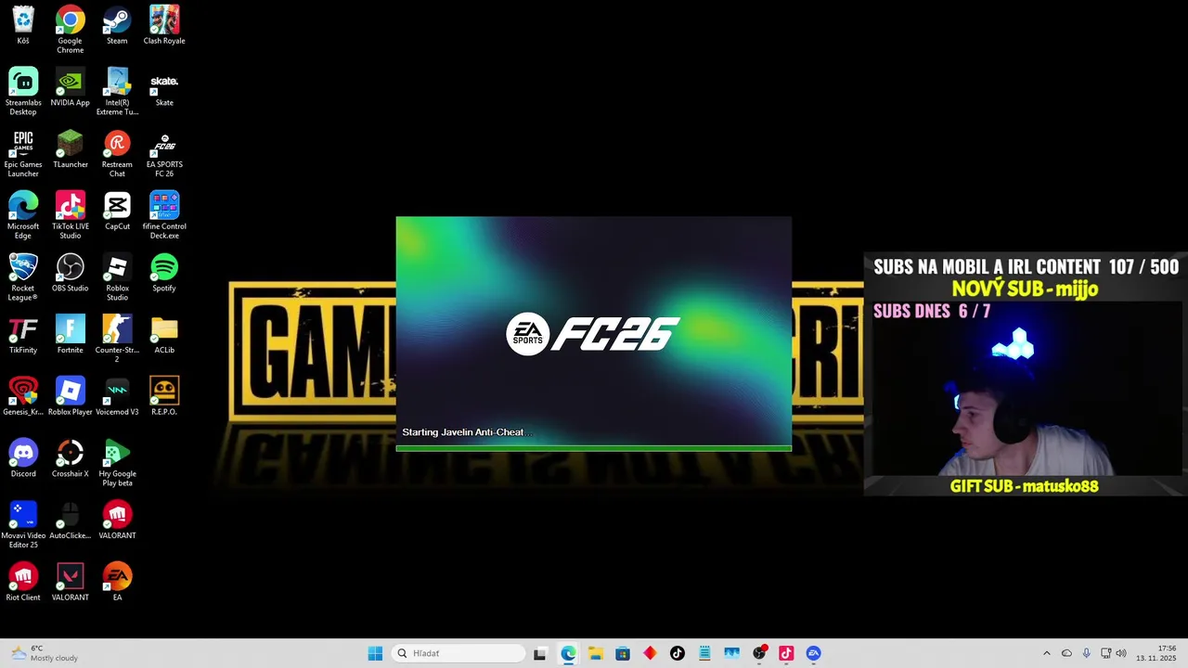The width and height of the screenshot is (1188, 668).
Task: Select the Counter-Strike 2 desktop icon
Action: click(117, 339)
